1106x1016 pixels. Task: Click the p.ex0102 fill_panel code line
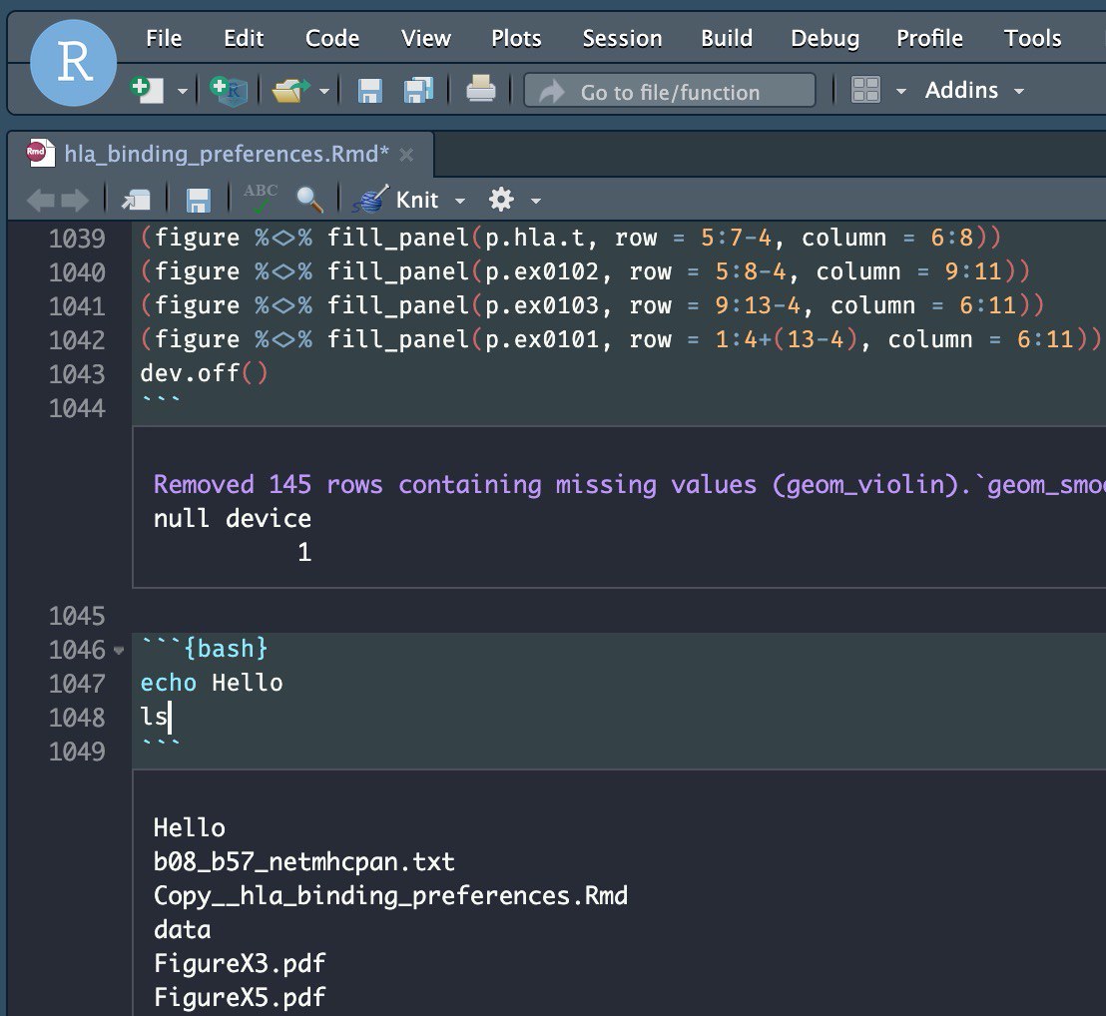tap(586, 271)
